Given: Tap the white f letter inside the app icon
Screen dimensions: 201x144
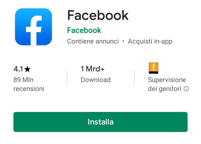Looking at the screenshot, I should [x=34, y=30].
